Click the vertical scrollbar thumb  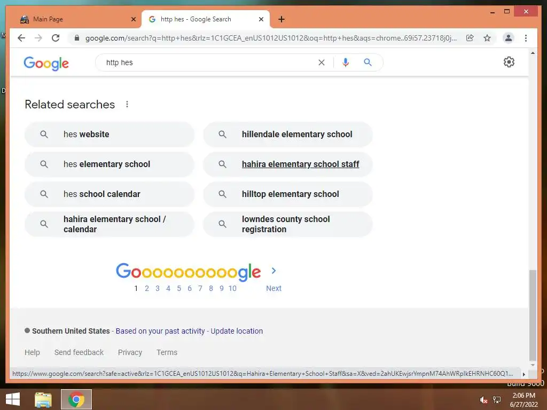click(x=533, y=316)
